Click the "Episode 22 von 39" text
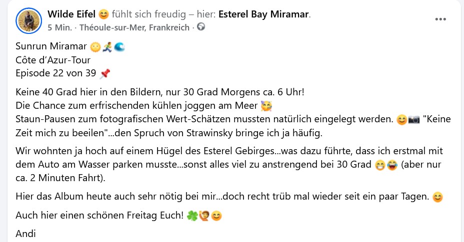 click(56, 74)
